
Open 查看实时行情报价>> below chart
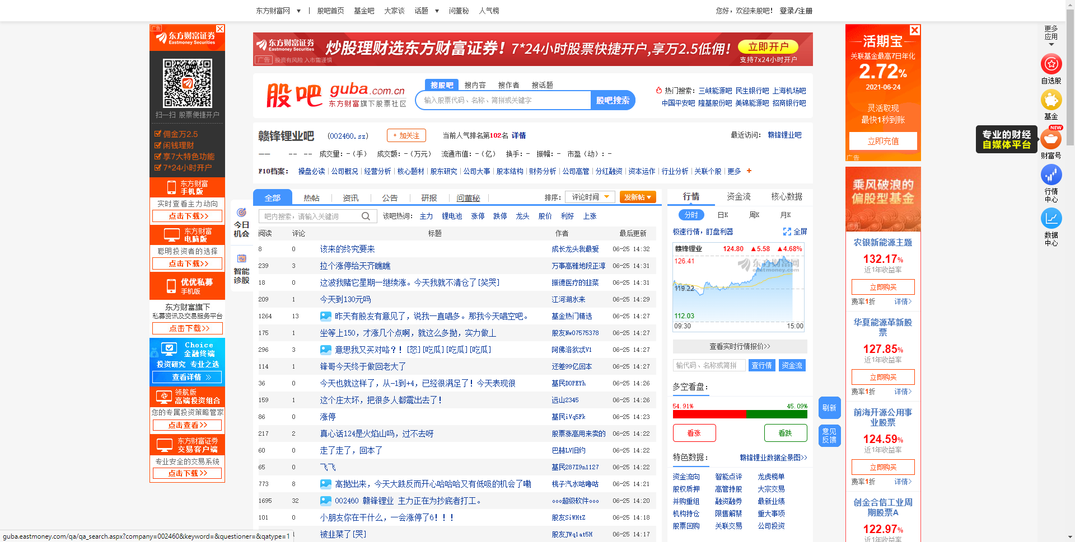coord(740,346)
